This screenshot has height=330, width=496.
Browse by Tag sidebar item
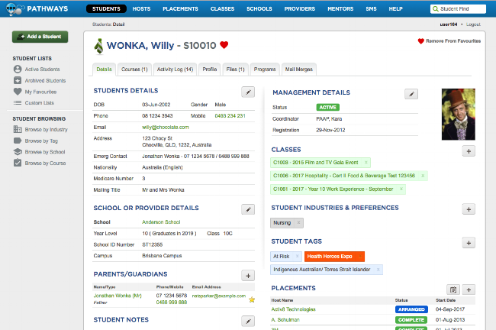[x=36, y=141]
